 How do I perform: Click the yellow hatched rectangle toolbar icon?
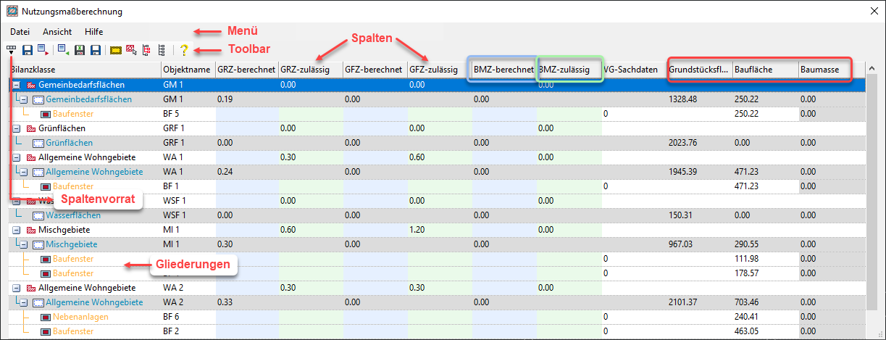point(115,50)
